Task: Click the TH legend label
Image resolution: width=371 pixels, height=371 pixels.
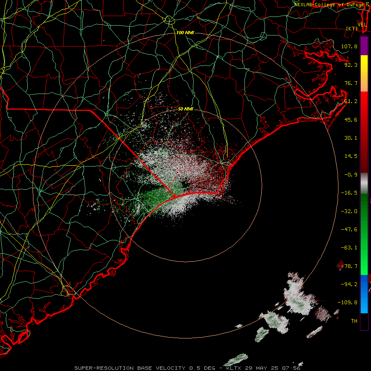Action: coord(354,321)
